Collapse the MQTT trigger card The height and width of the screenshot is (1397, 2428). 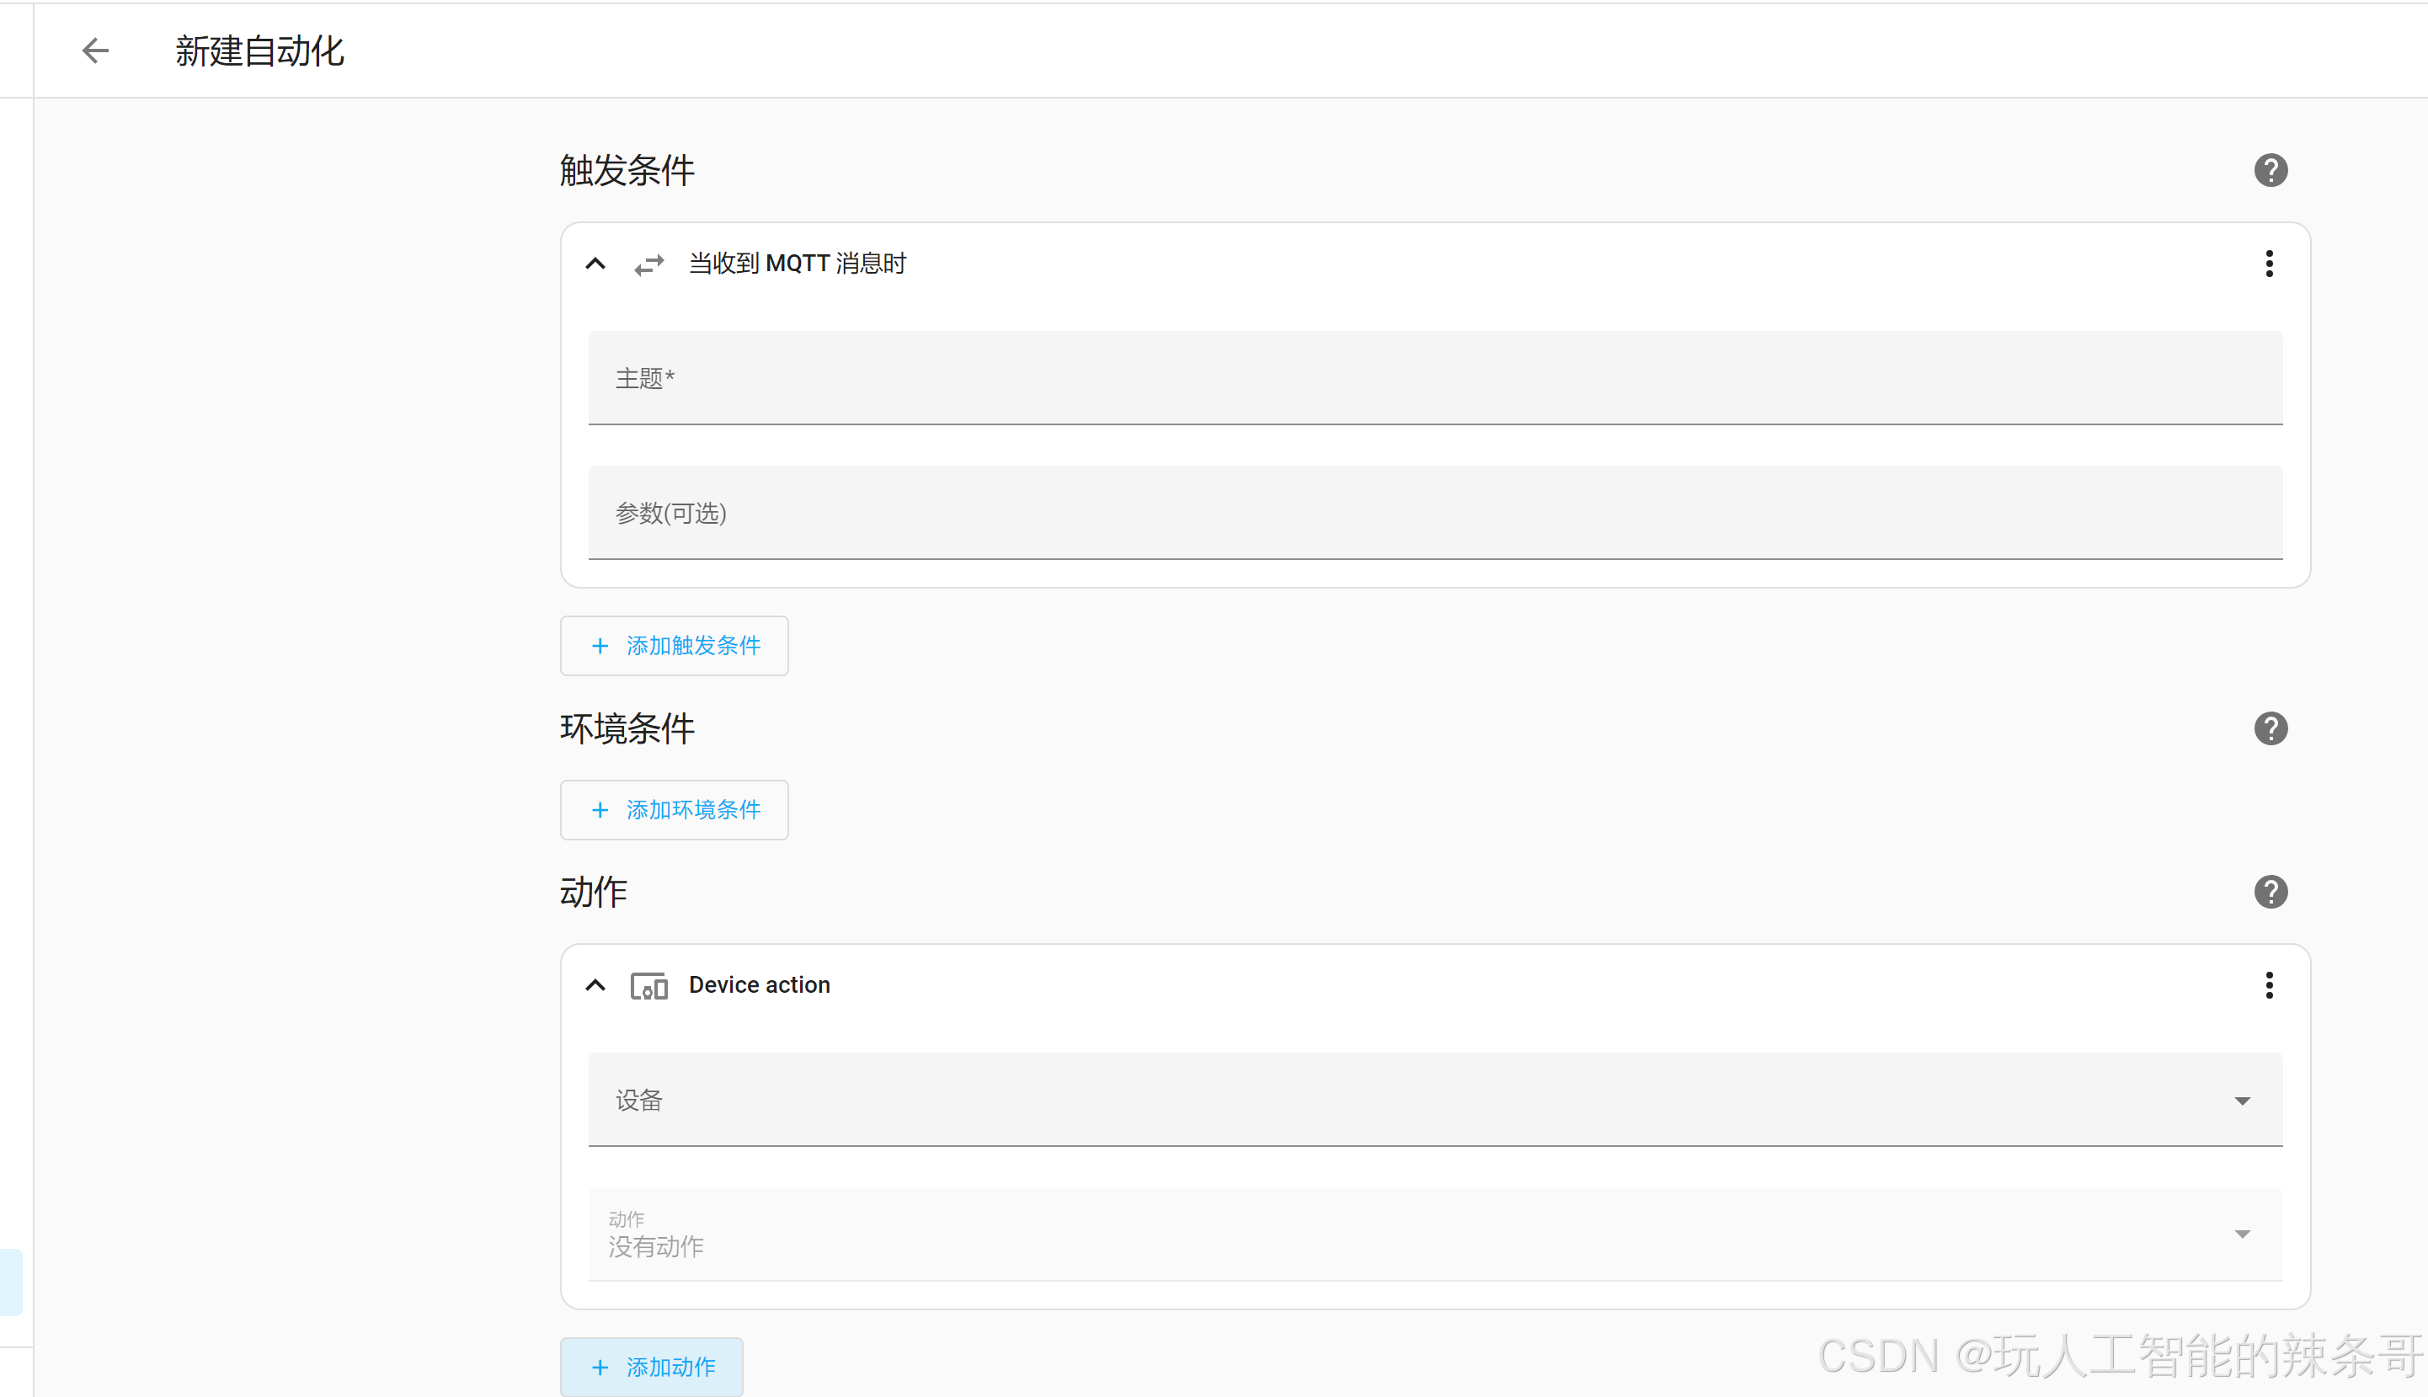coord(595,264)
